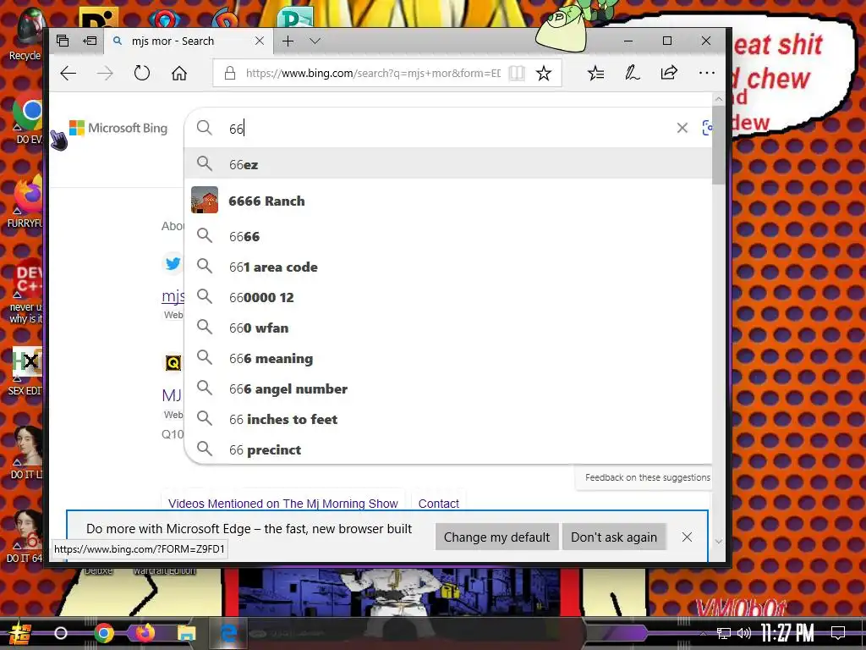Select the SEX EDIT desktop icon
The image size is (866, 650).
tap(26, 372)
